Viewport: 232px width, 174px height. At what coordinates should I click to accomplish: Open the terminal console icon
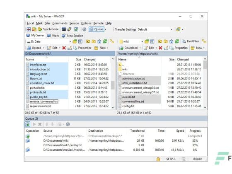click(64, 29)
